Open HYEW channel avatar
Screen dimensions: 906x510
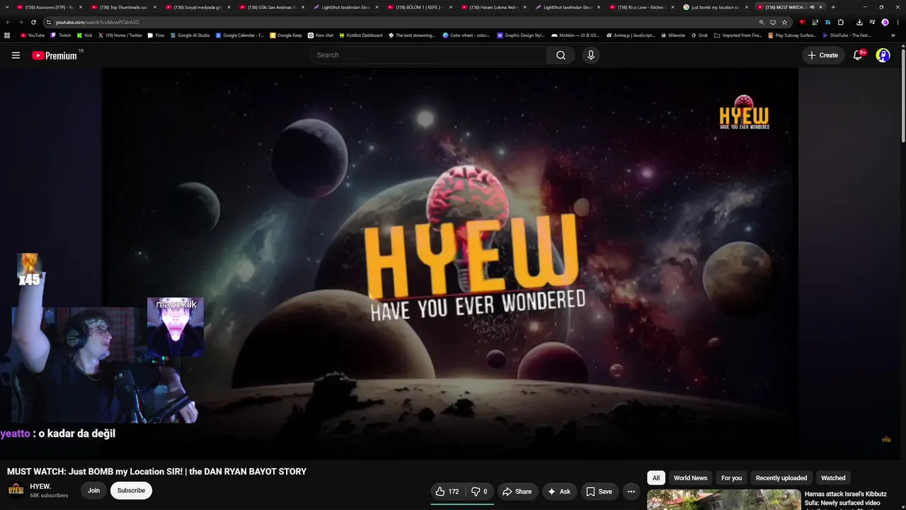pyautogui.click(x=16, y=490)
